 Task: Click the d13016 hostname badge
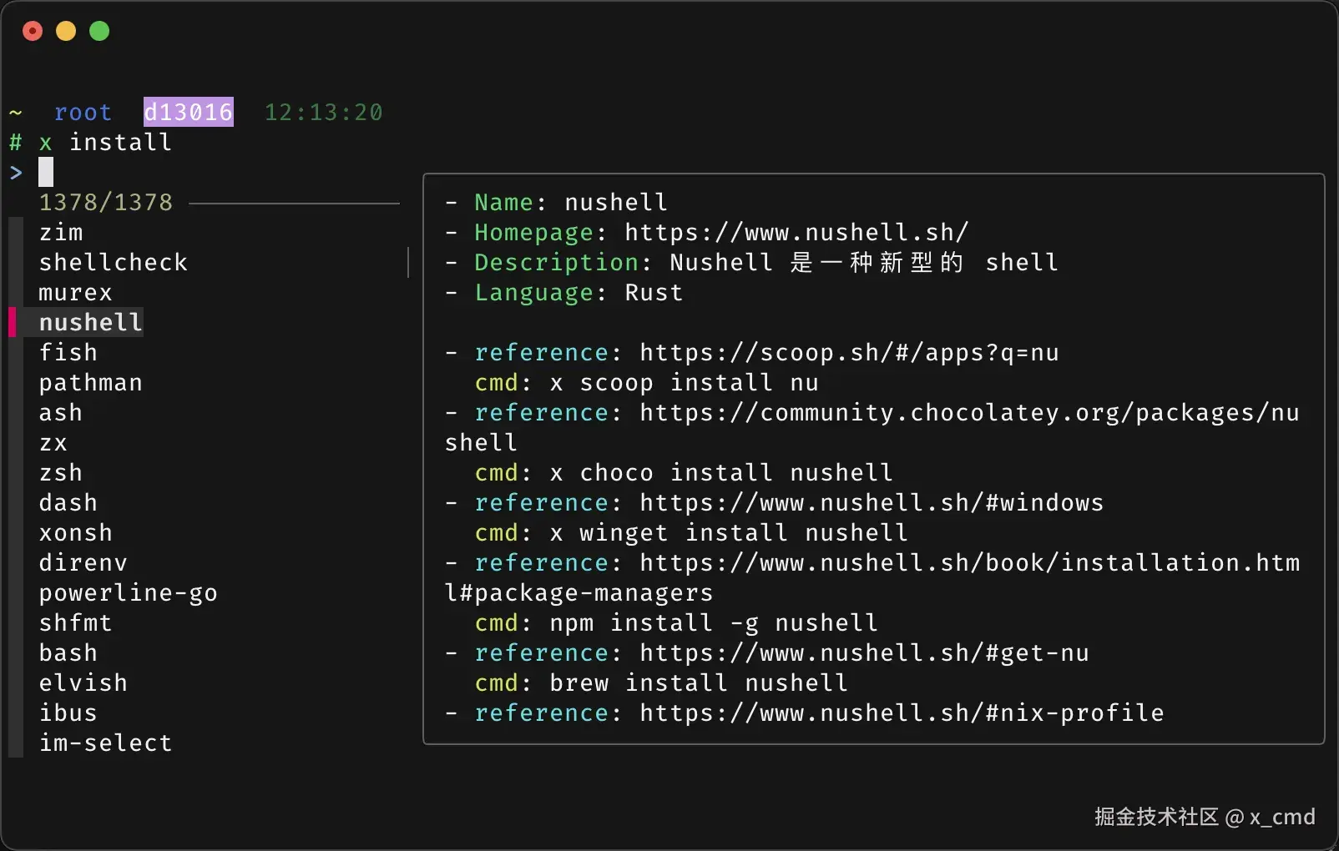pyautogui.click(x=187, y=112)
